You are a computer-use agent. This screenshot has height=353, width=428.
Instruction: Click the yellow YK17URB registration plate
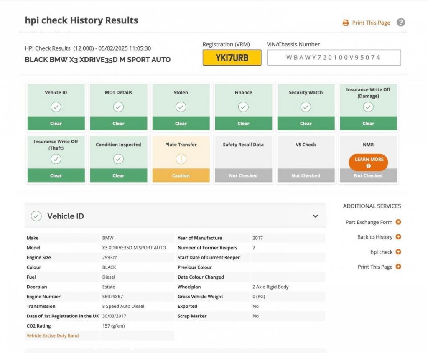232,58
